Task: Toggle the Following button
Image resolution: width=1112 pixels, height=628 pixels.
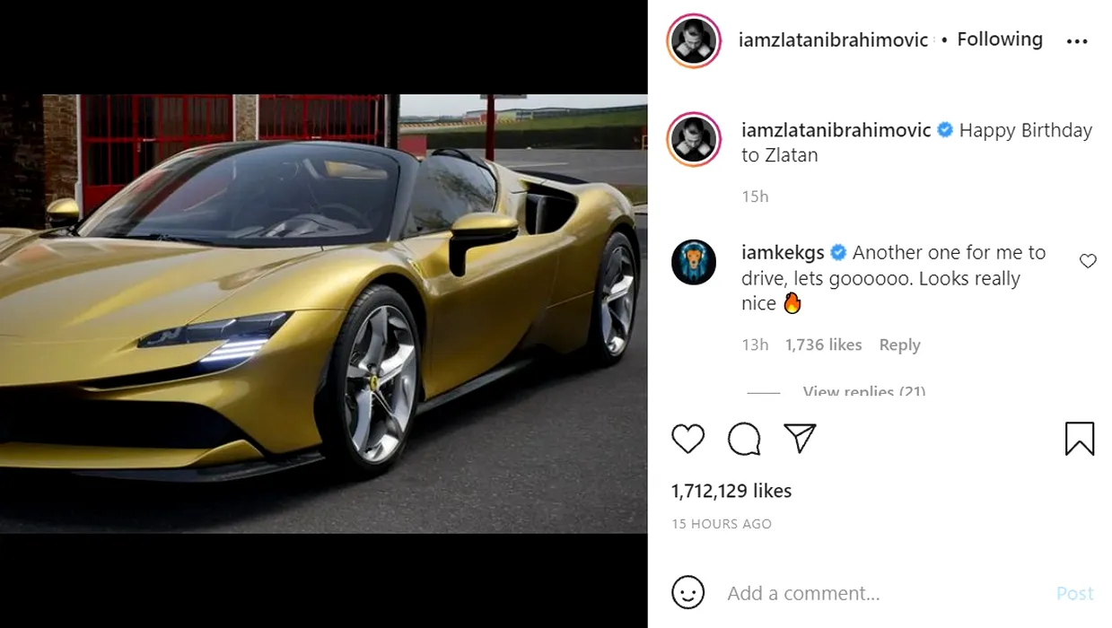Action: (x=1000, y=39)
